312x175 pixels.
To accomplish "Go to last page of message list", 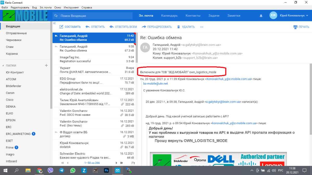I will 122,163.
